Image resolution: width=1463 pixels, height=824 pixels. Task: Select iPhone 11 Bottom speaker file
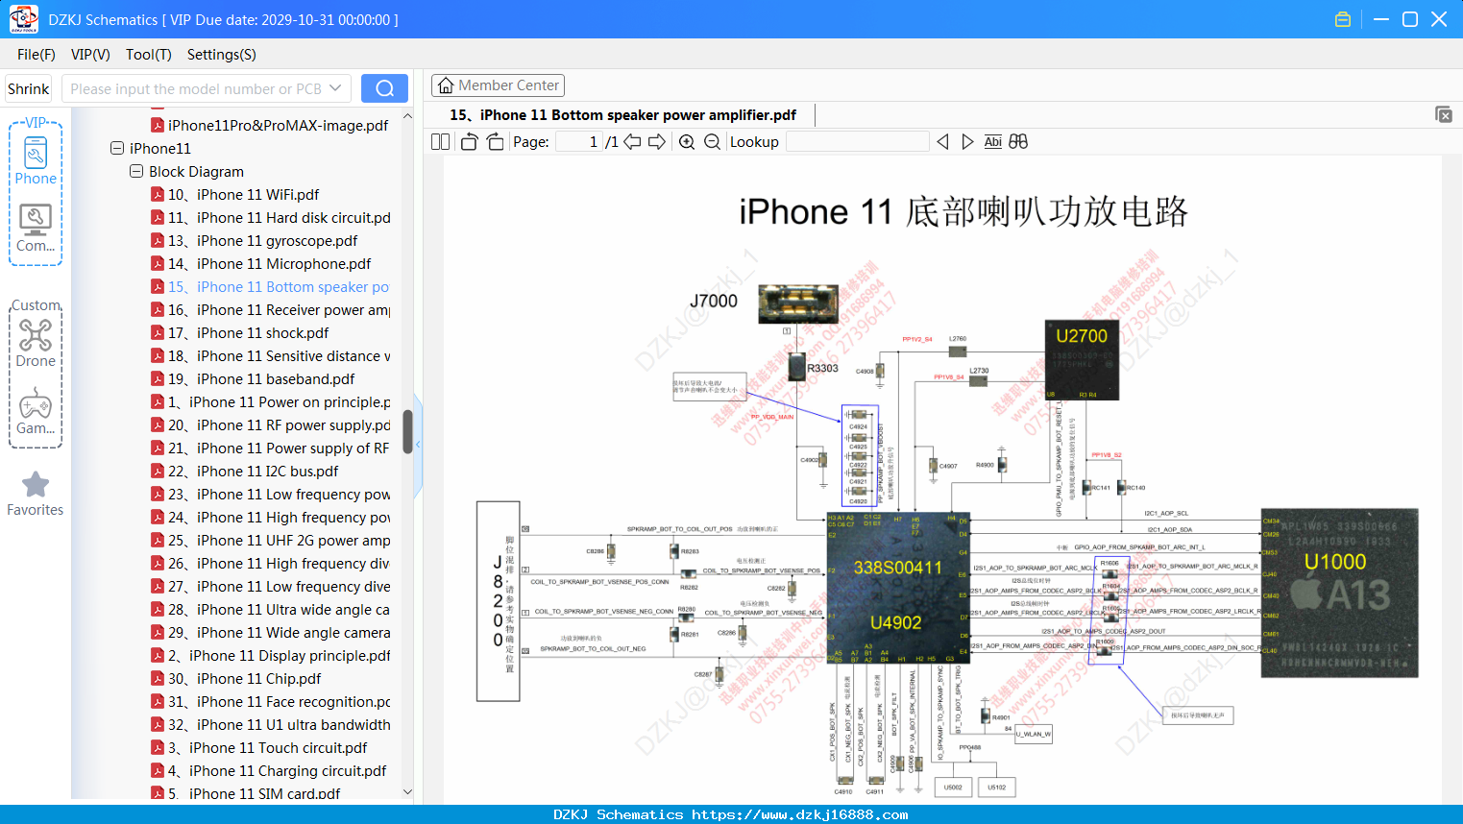point(270,286)
